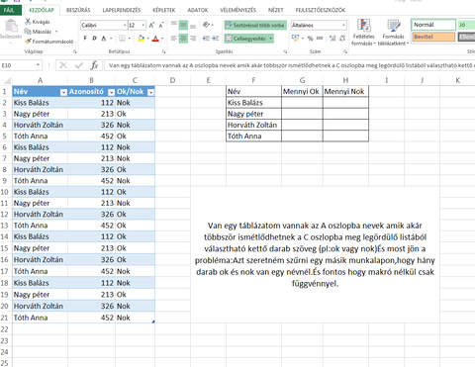Viewport: 475px width, 367px height.
Task: Click the formula bar cancel X icon
Action: 63,65
